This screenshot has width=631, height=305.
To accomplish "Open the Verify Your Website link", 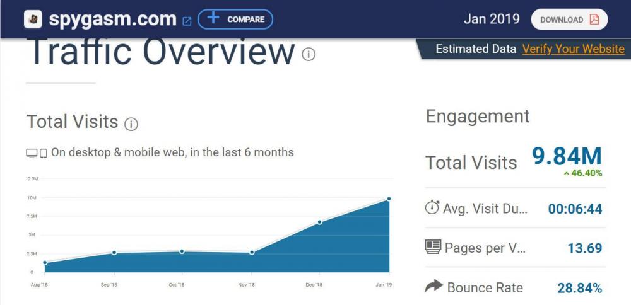I will [573, 49].
